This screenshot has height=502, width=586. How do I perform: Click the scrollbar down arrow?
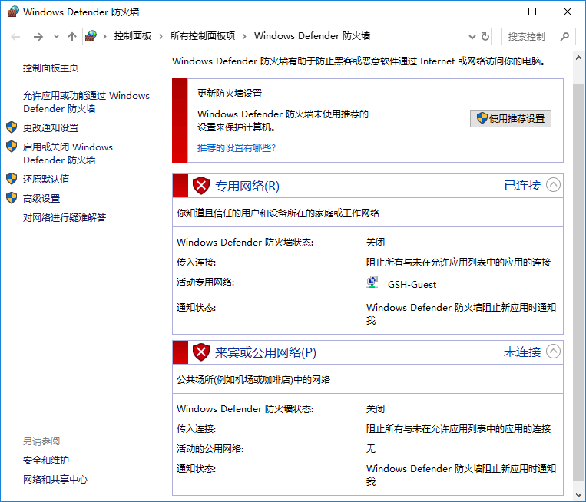coord(578,495)
